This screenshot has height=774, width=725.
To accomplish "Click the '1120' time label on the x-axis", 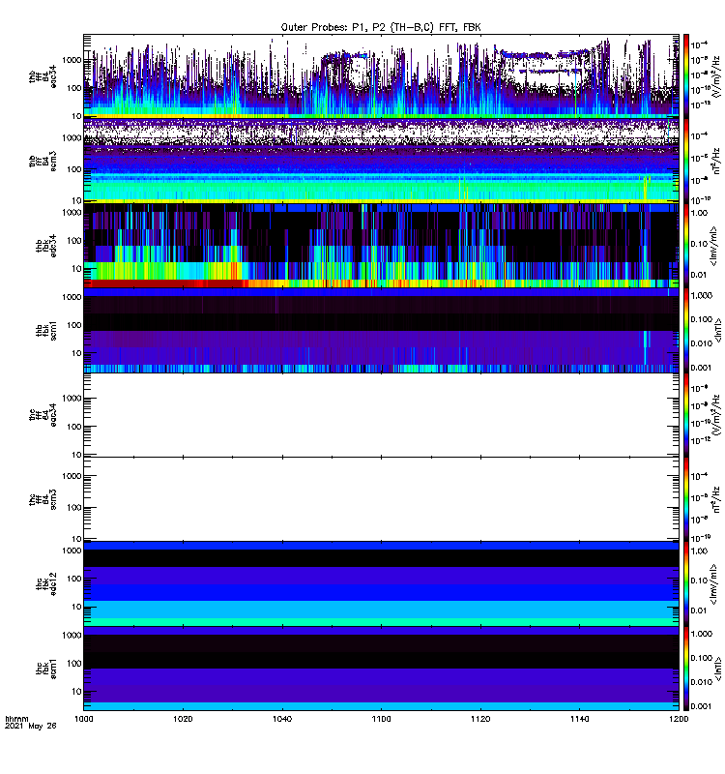I will [480, 719].
